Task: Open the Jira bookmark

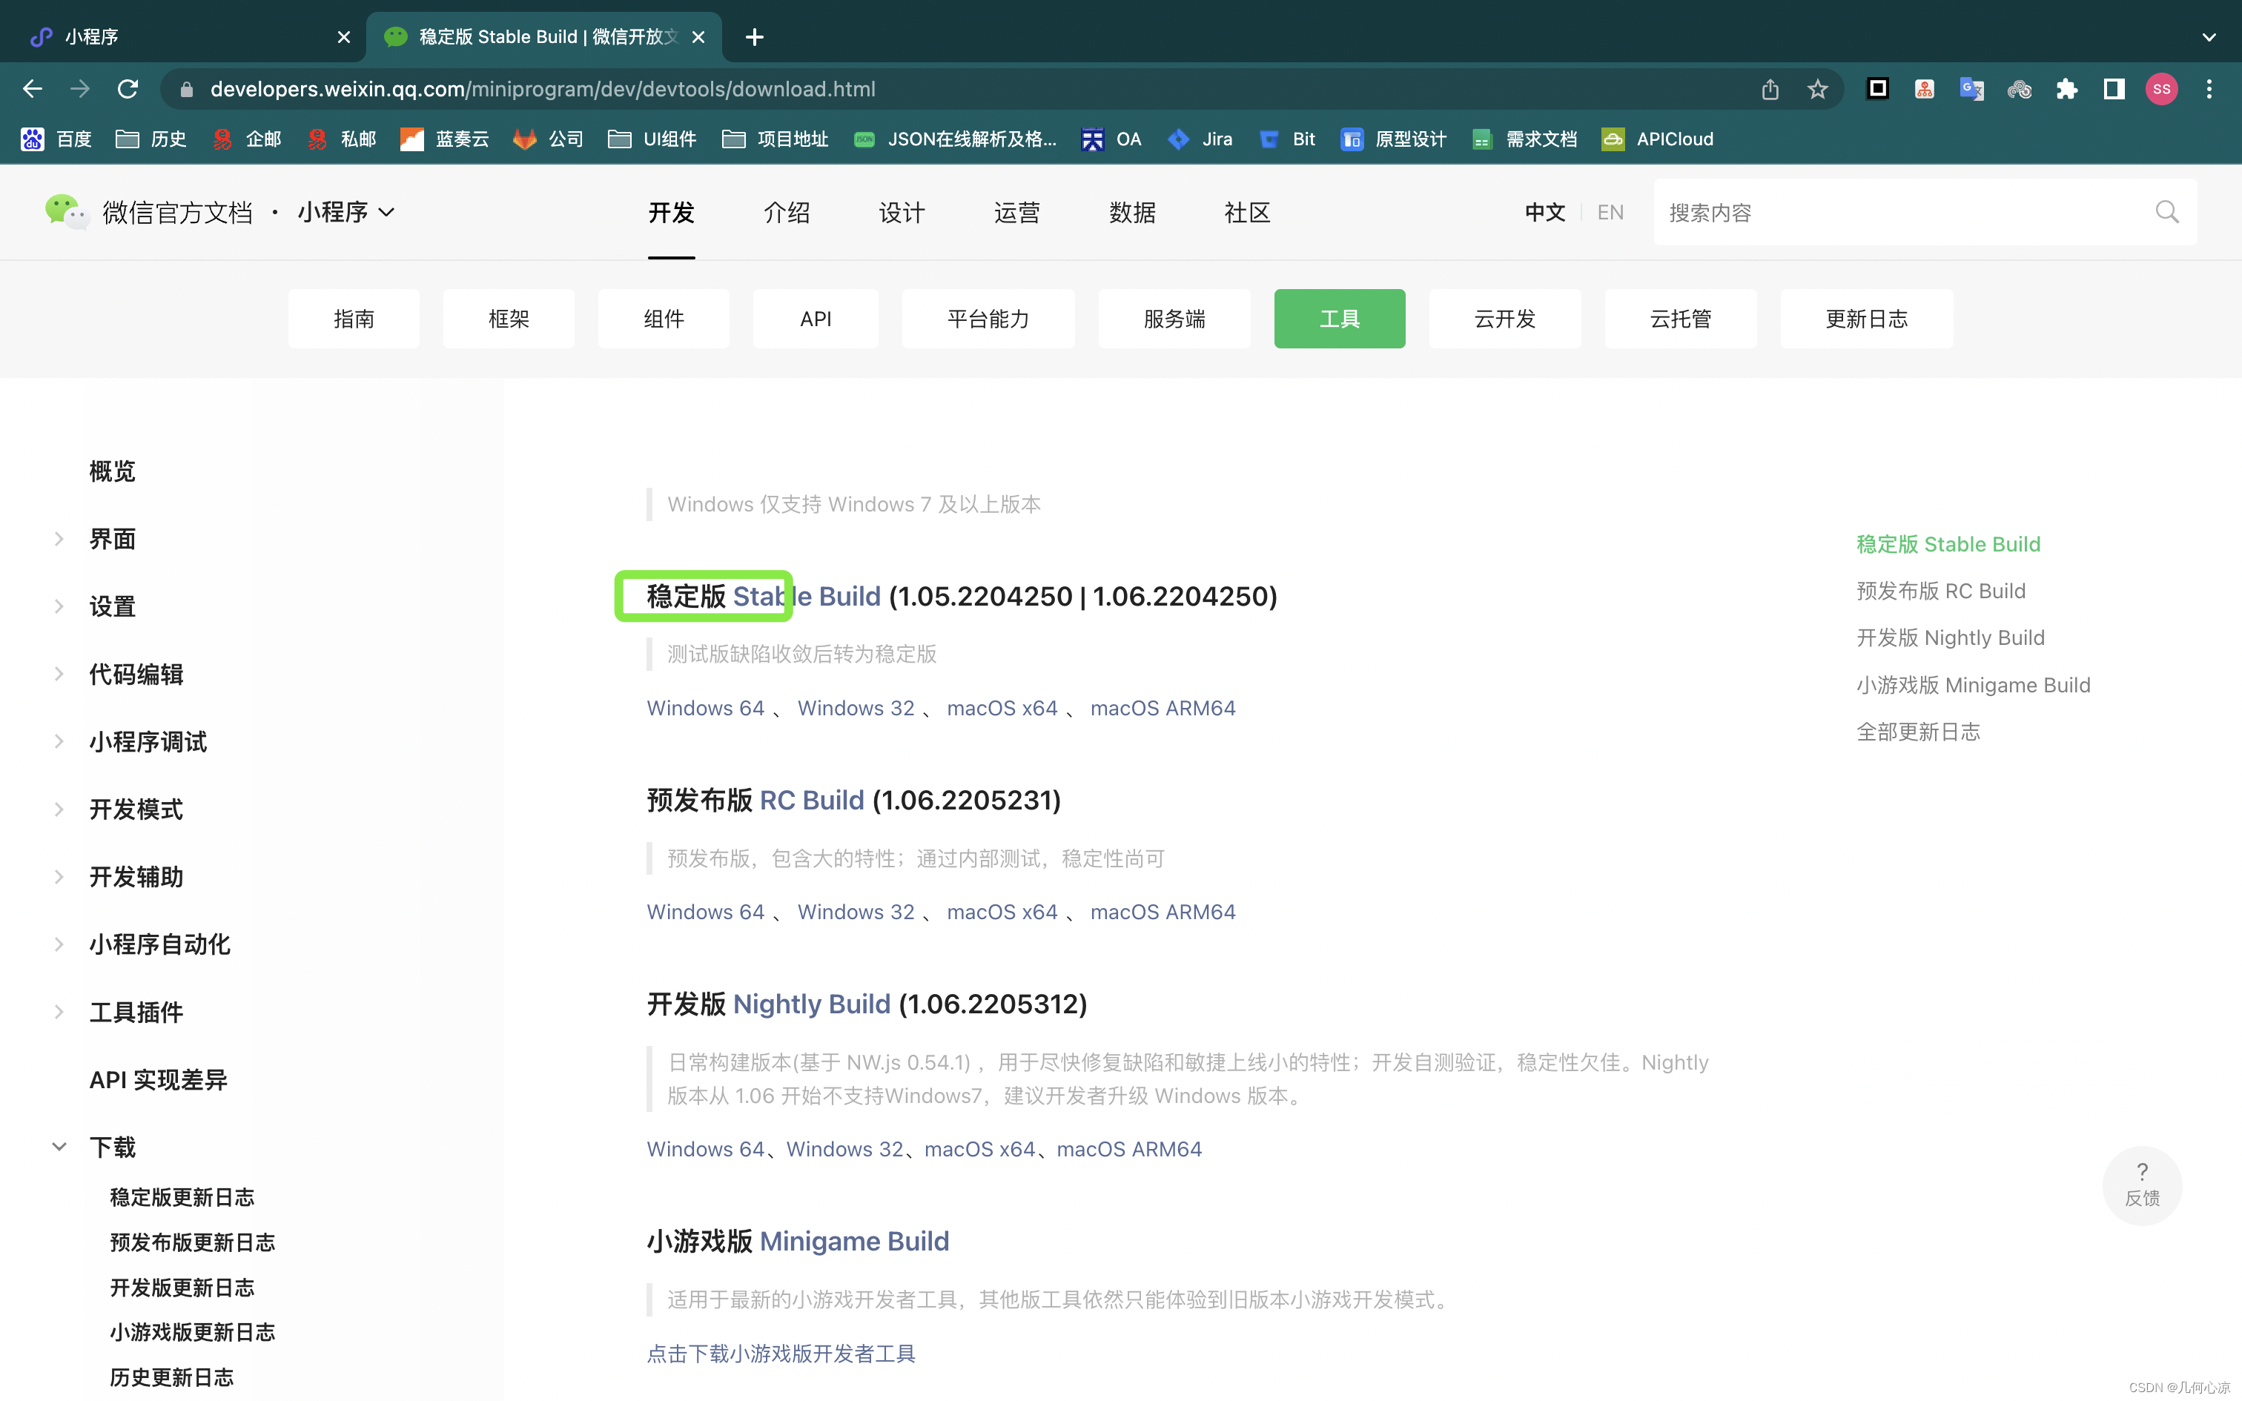Action: pyautogui.click(x=1200, y=139)
